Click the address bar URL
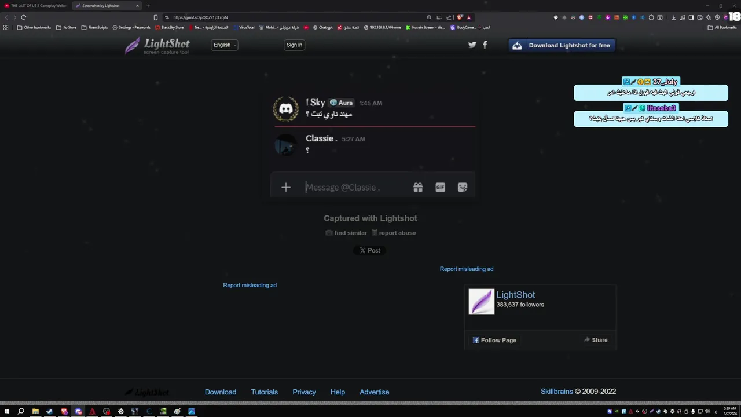Screen dimensions: 741x417 coord(200,17)
